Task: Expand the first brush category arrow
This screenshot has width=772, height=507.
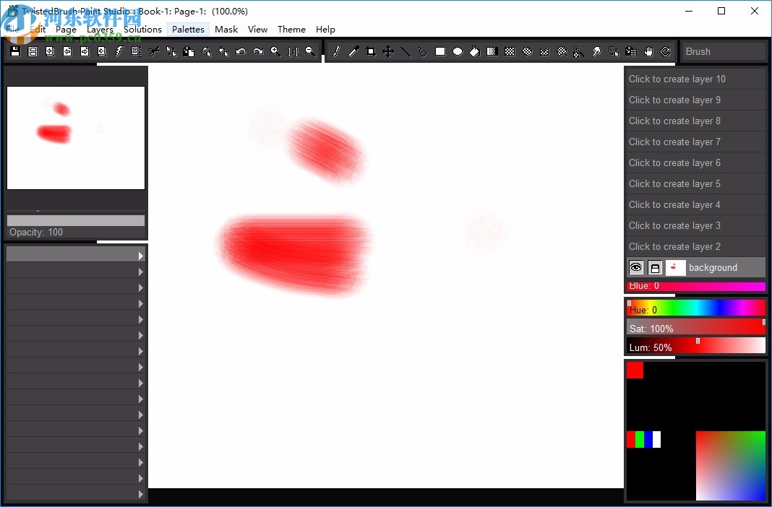Action: [142, 254]
